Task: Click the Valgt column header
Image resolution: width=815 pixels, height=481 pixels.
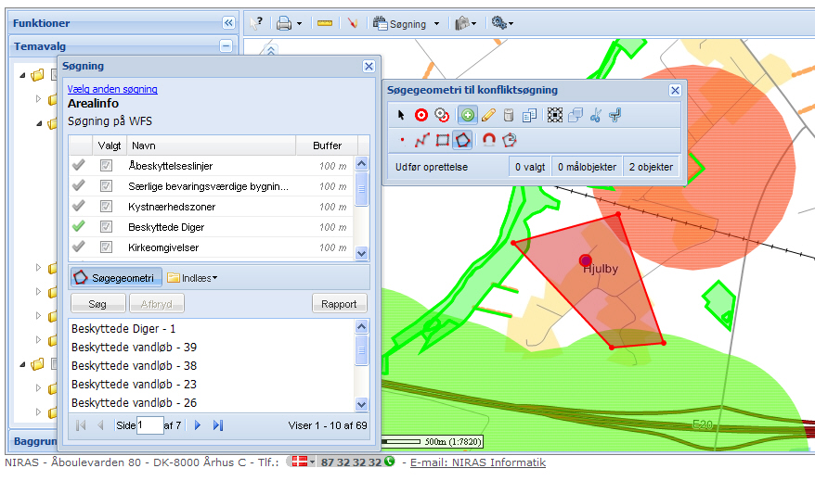Action: coord(110,146)
